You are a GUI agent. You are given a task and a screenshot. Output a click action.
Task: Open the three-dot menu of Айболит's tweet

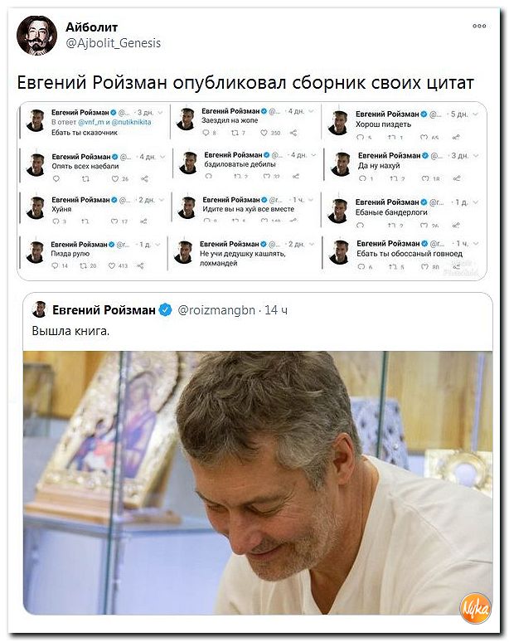tap(479, 26)
